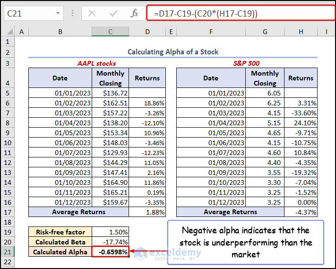336x269 pixels.
Task: Select Risk-free factor value 1.50%
Action: 111,232
